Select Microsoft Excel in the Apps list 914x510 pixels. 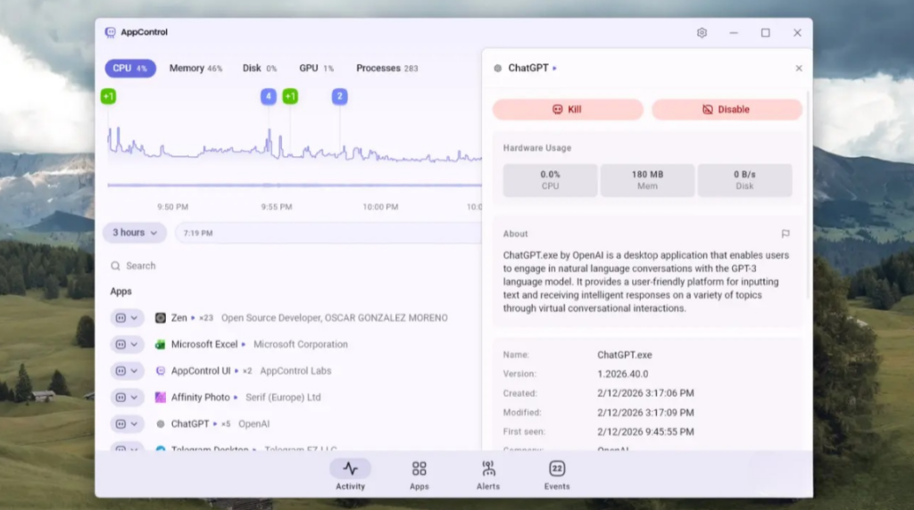pyautogui.click(x=204, y=345)
